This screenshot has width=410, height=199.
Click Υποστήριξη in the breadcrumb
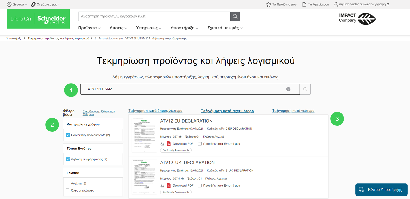[x=14, y=38]
